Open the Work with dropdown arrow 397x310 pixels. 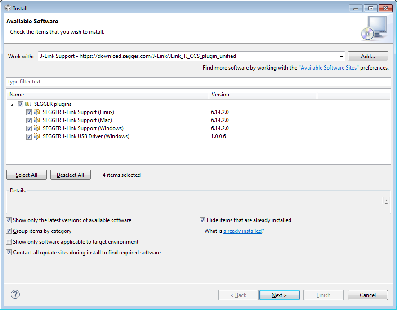click(x=341, y=57)
